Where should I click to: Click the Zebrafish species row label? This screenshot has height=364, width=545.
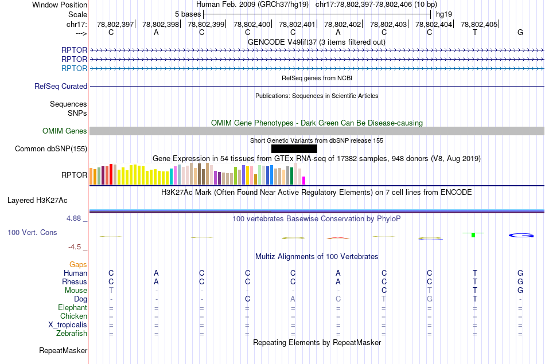pos(72,334)
